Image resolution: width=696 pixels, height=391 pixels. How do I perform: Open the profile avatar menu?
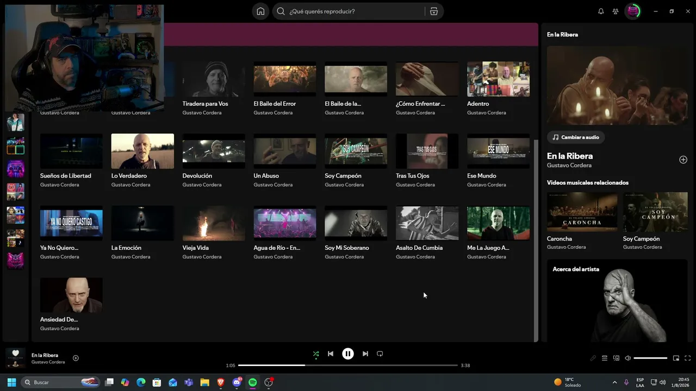coord(632,11)
